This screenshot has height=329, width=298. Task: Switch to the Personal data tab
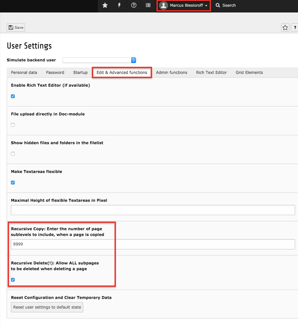[24, 73]
